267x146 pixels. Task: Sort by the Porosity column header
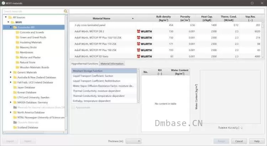(x=185, y=19)
